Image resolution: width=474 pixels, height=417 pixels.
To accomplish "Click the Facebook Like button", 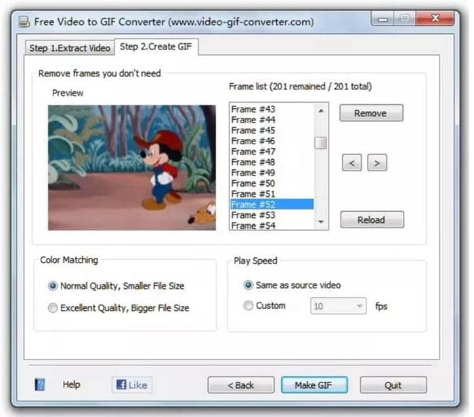I will (x=132, y=385).
